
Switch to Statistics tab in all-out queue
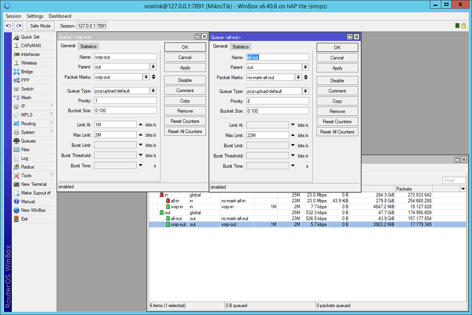click(241, 47)
